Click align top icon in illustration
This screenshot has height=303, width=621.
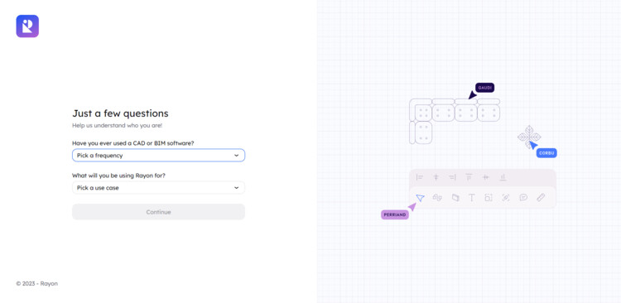pyautogui.click(x=469, y=177)
